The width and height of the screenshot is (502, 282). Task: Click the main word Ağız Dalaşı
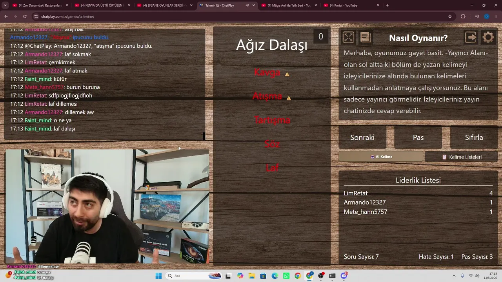272,45
